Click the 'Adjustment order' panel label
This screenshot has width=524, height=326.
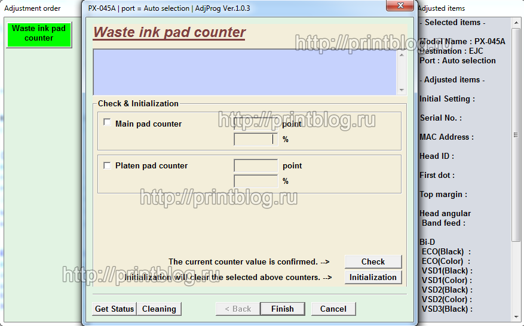click(x=32, y=8)
